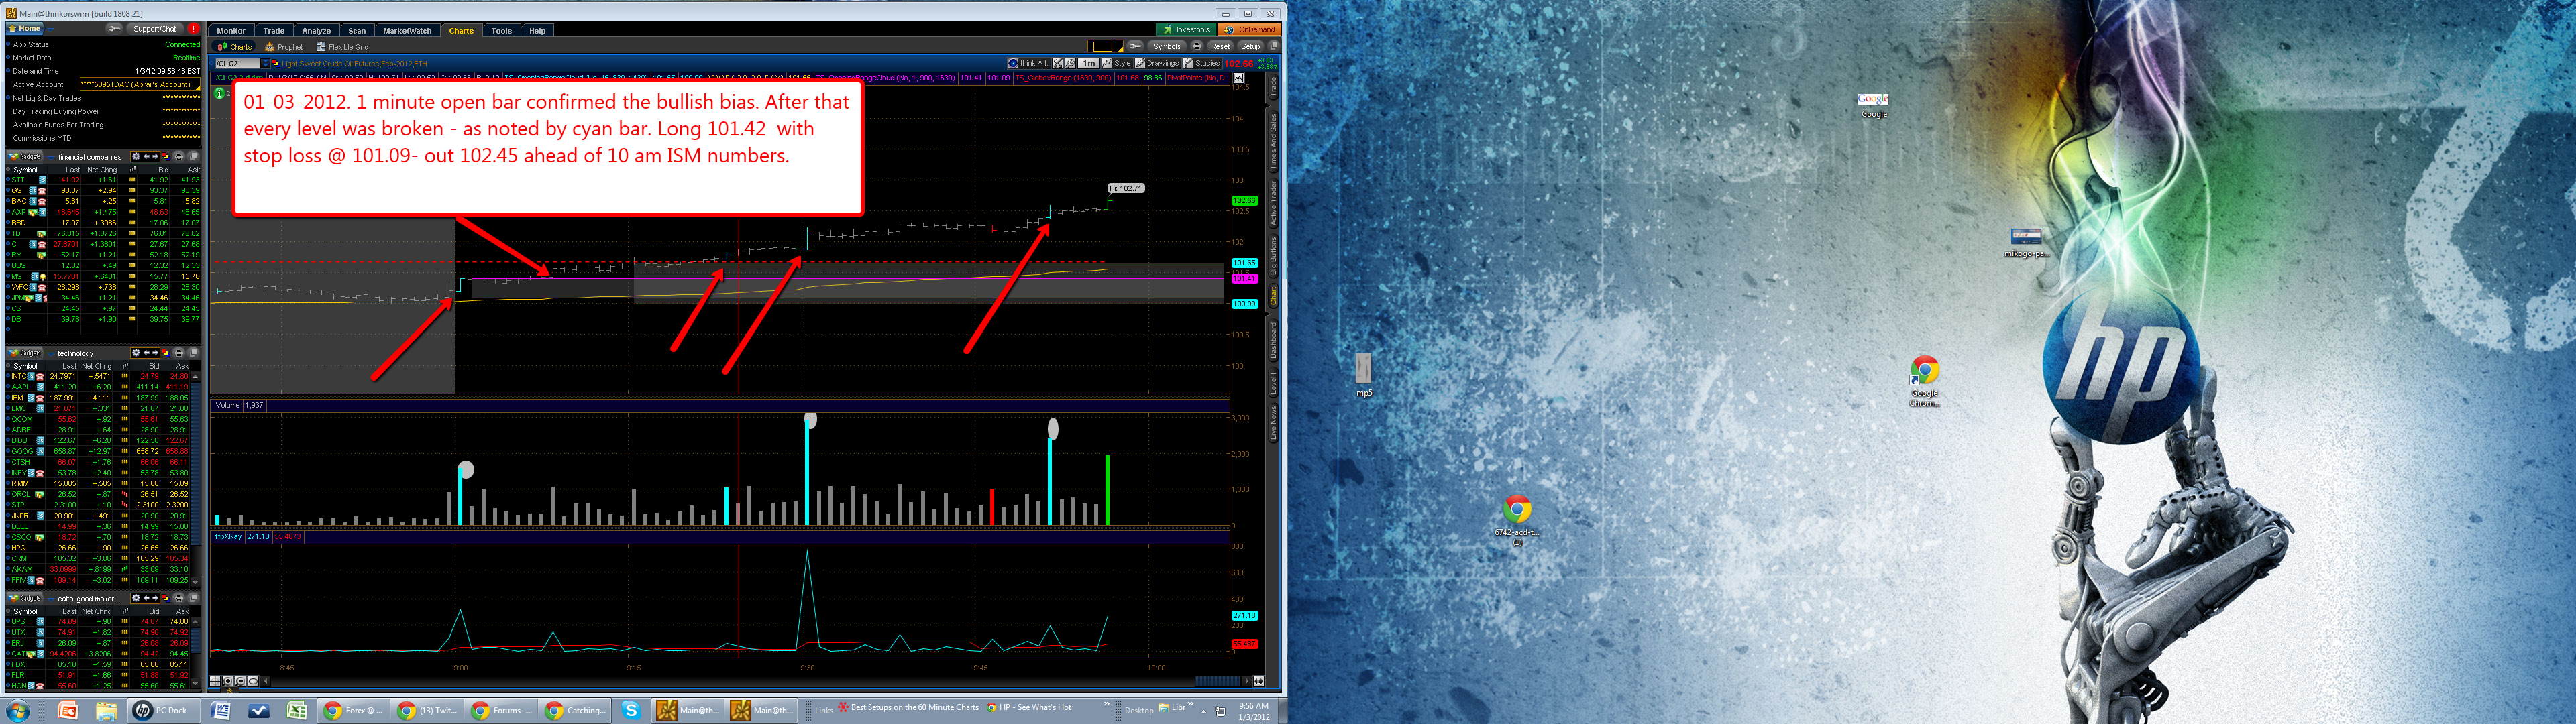Open the Prophet sub-tab

(x=285, y=47)
